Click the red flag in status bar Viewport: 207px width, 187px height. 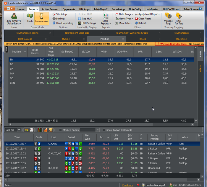tap(138, 185)
